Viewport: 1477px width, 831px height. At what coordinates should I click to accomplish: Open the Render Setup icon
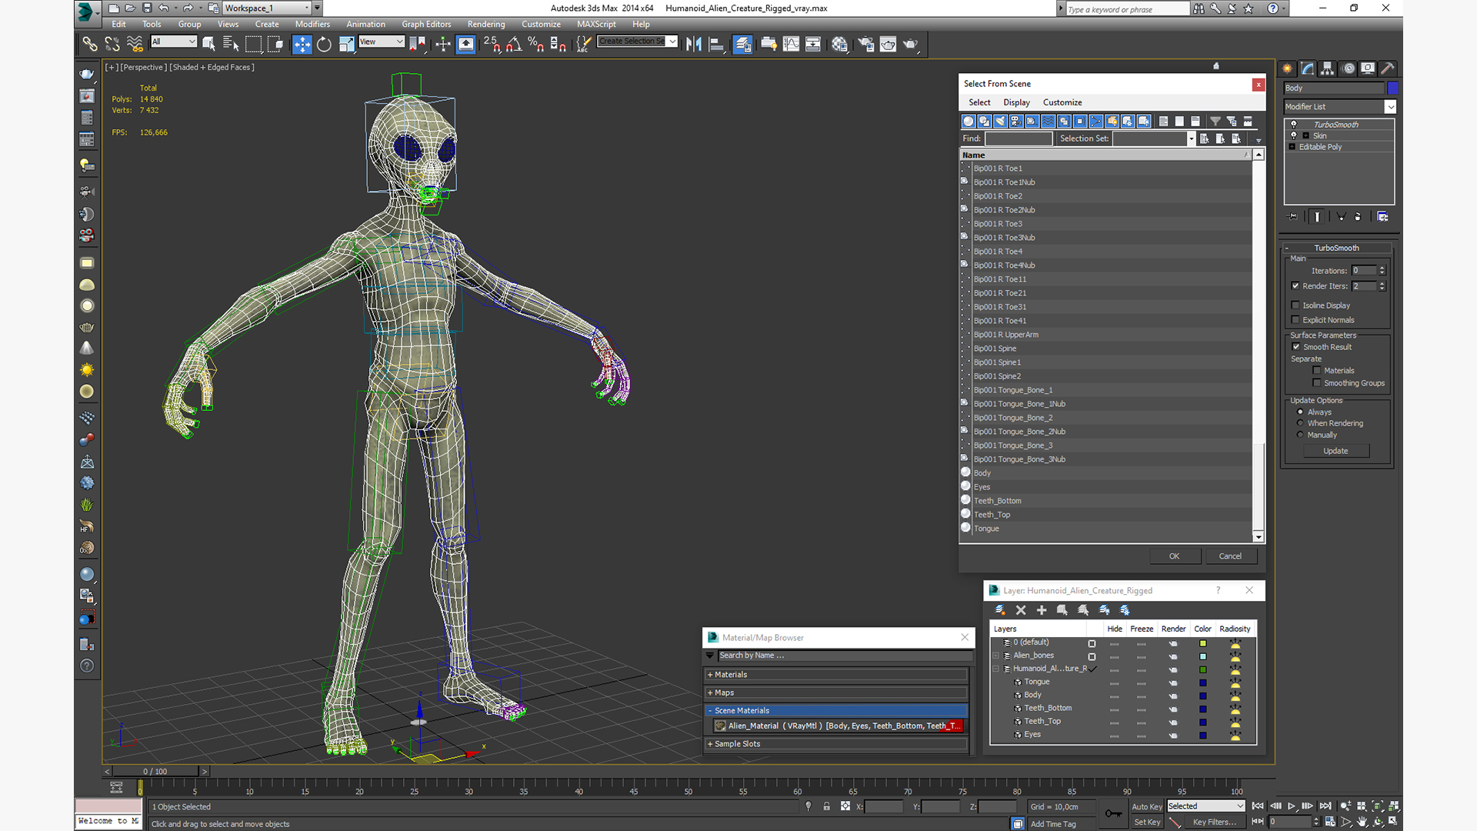click(x=865, y=45)
